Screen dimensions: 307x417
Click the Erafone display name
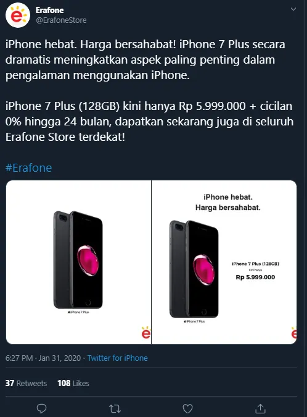coord(49,10)
